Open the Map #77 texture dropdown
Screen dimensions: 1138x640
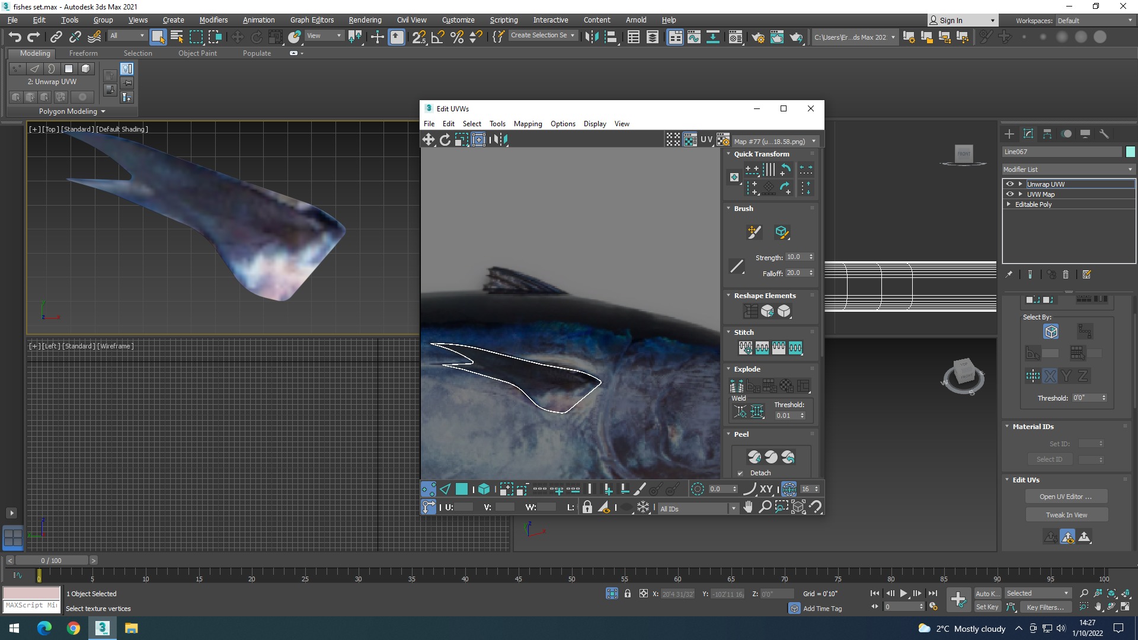(776, 141)
